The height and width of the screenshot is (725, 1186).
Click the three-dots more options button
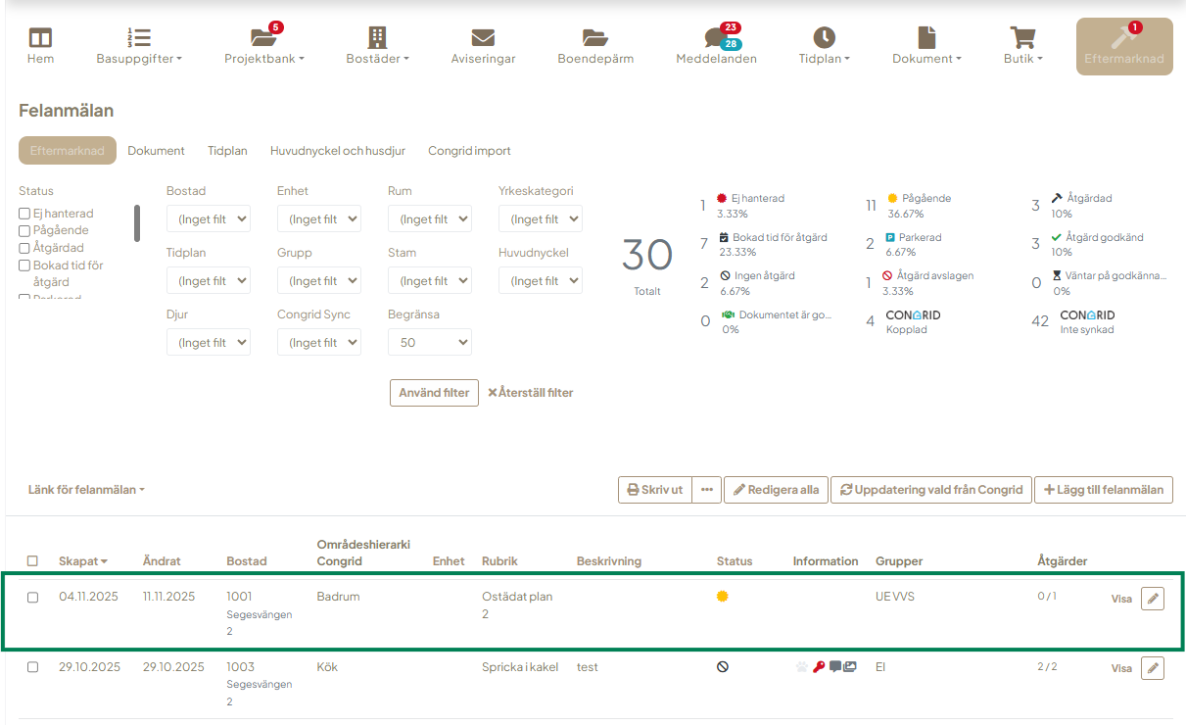coord(707,490)
